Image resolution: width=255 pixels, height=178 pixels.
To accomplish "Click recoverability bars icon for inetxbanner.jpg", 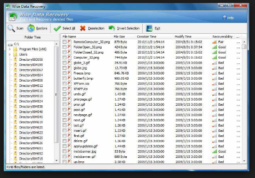I will click(x=215, y=151).
